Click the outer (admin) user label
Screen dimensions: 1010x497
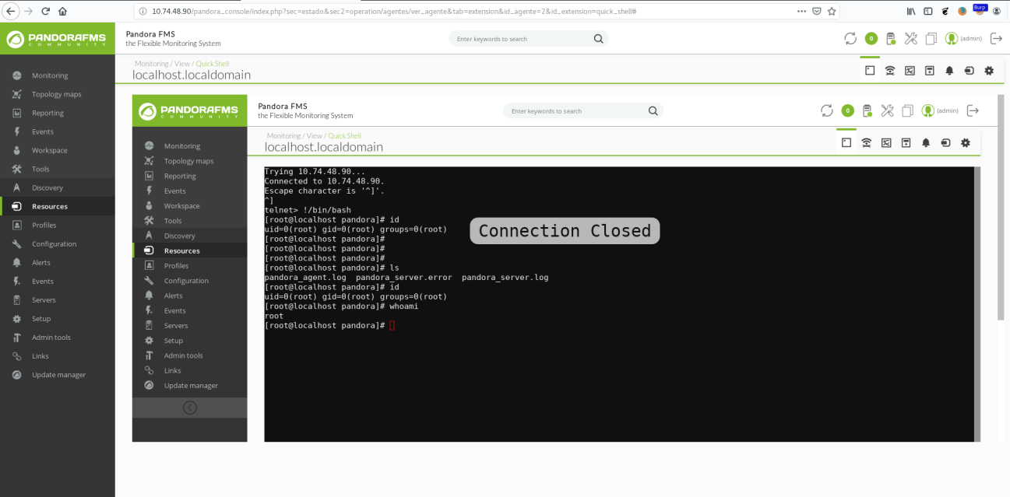pyautogui.click(x=971, y=38)
